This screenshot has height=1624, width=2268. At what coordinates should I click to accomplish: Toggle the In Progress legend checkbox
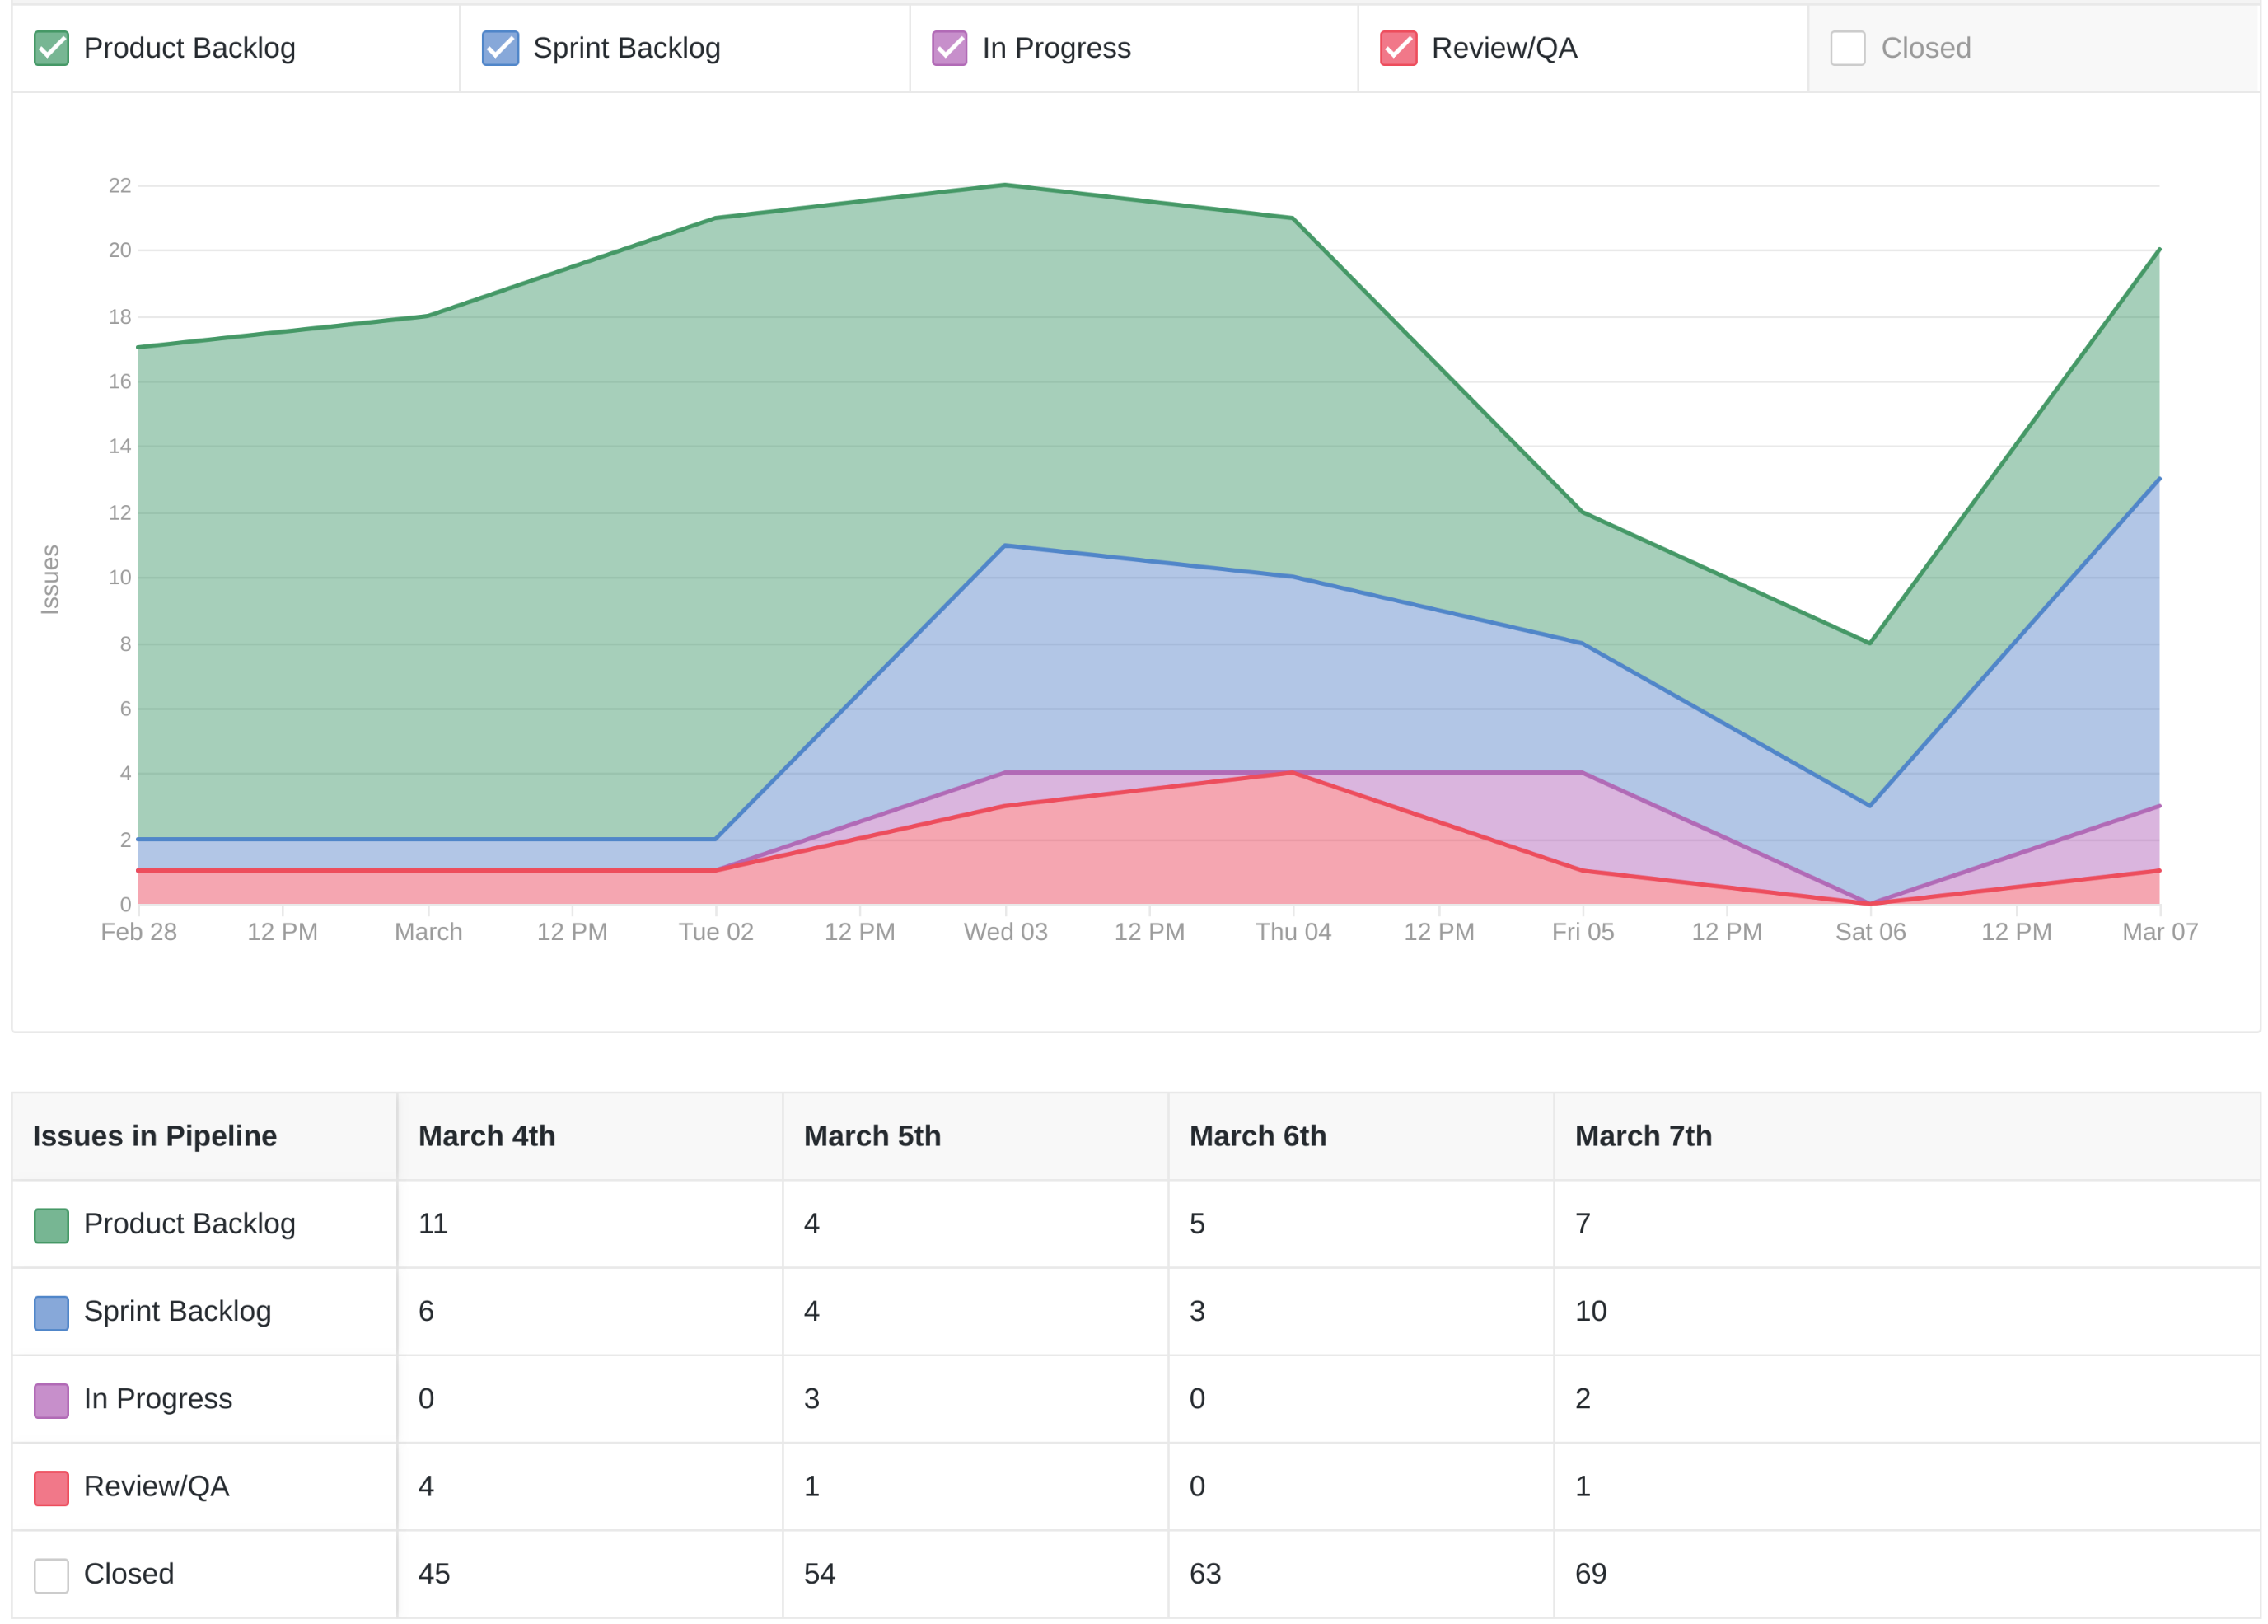point(948,48)
